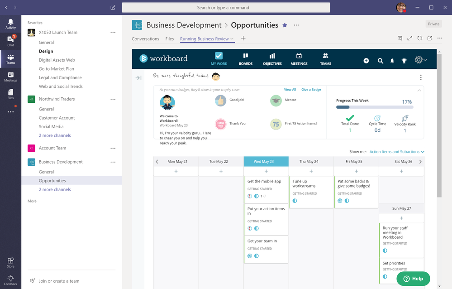Open Workboard Objectives
This screenshot has width=452, height=289.
[272, 59]
